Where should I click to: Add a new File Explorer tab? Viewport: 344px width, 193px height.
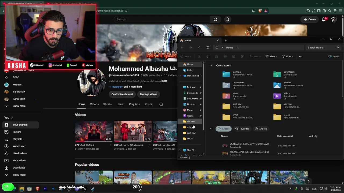tap(225, 40)
